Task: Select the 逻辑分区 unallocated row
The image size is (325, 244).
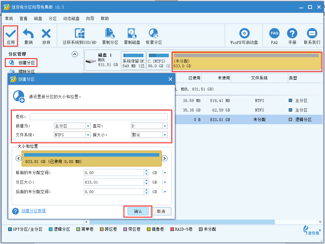Action: (x=249, y=119)
